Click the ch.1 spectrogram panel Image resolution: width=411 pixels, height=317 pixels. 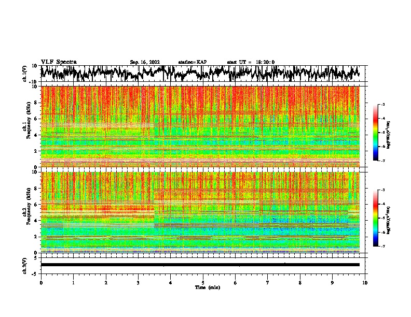click(200, 126)
